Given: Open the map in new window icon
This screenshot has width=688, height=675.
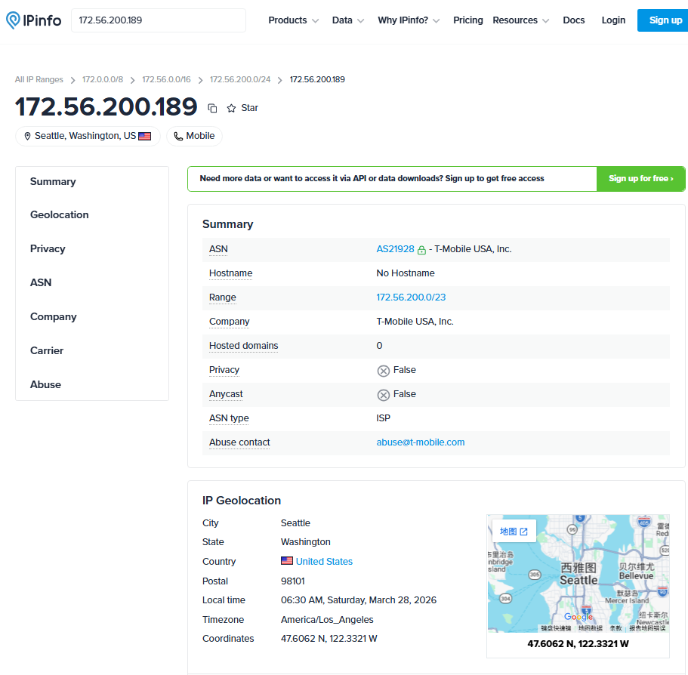Looking at the screenshot, I should click(x=523, y=532).
